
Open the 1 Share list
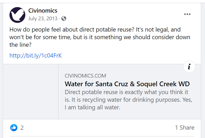coord(184,128)
